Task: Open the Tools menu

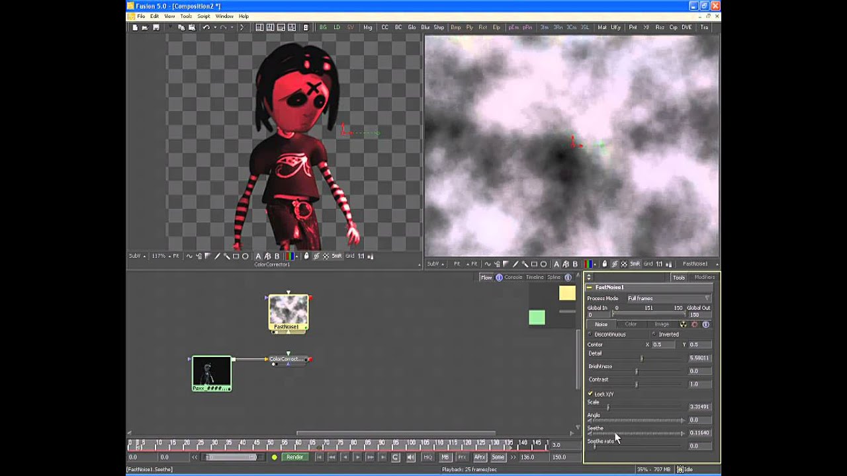Action: pos(186,16)
